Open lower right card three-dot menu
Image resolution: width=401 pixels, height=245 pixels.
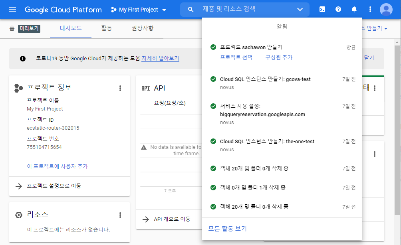point(374,154)
